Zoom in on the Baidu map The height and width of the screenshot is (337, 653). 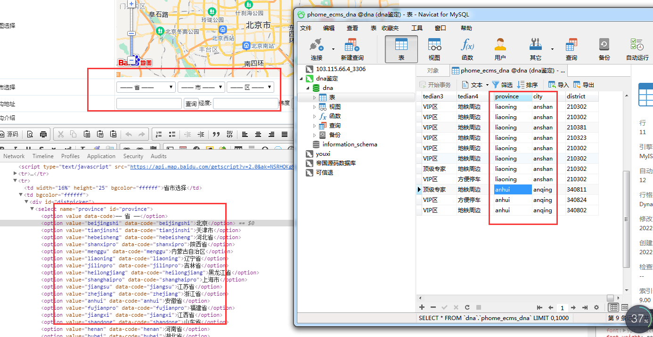point(131,5)
